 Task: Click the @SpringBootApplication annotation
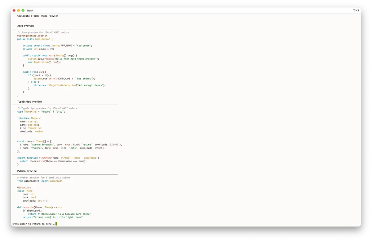coord(32,36)
